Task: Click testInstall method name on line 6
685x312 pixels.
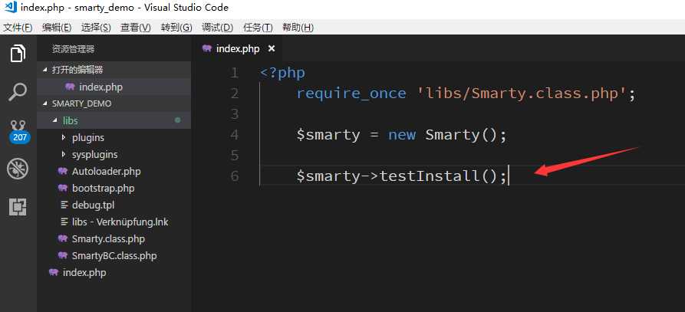Action: click(429, 176)
